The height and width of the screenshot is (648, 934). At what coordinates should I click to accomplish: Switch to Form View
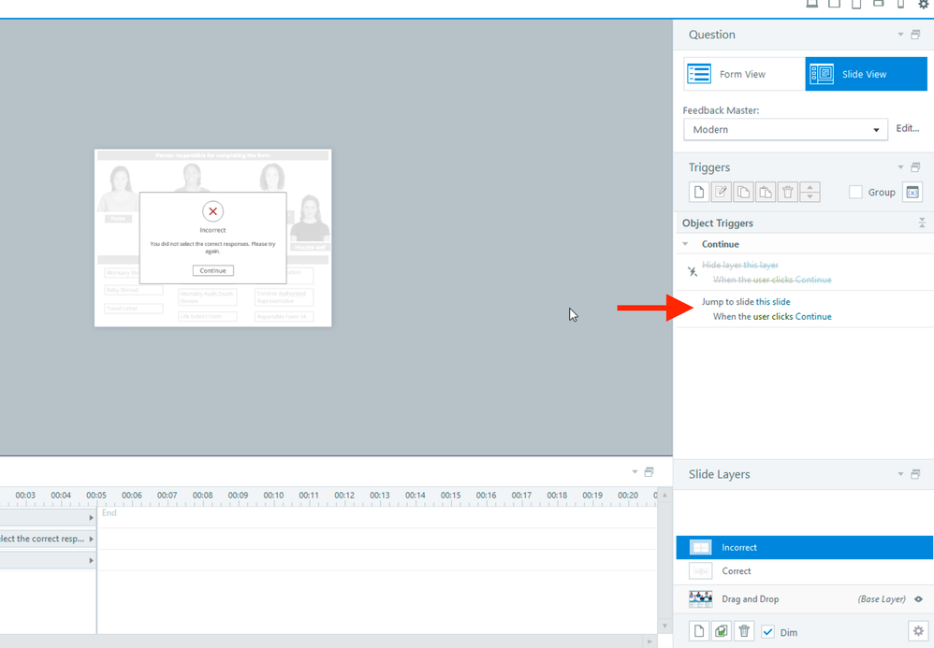pos(744,74)
